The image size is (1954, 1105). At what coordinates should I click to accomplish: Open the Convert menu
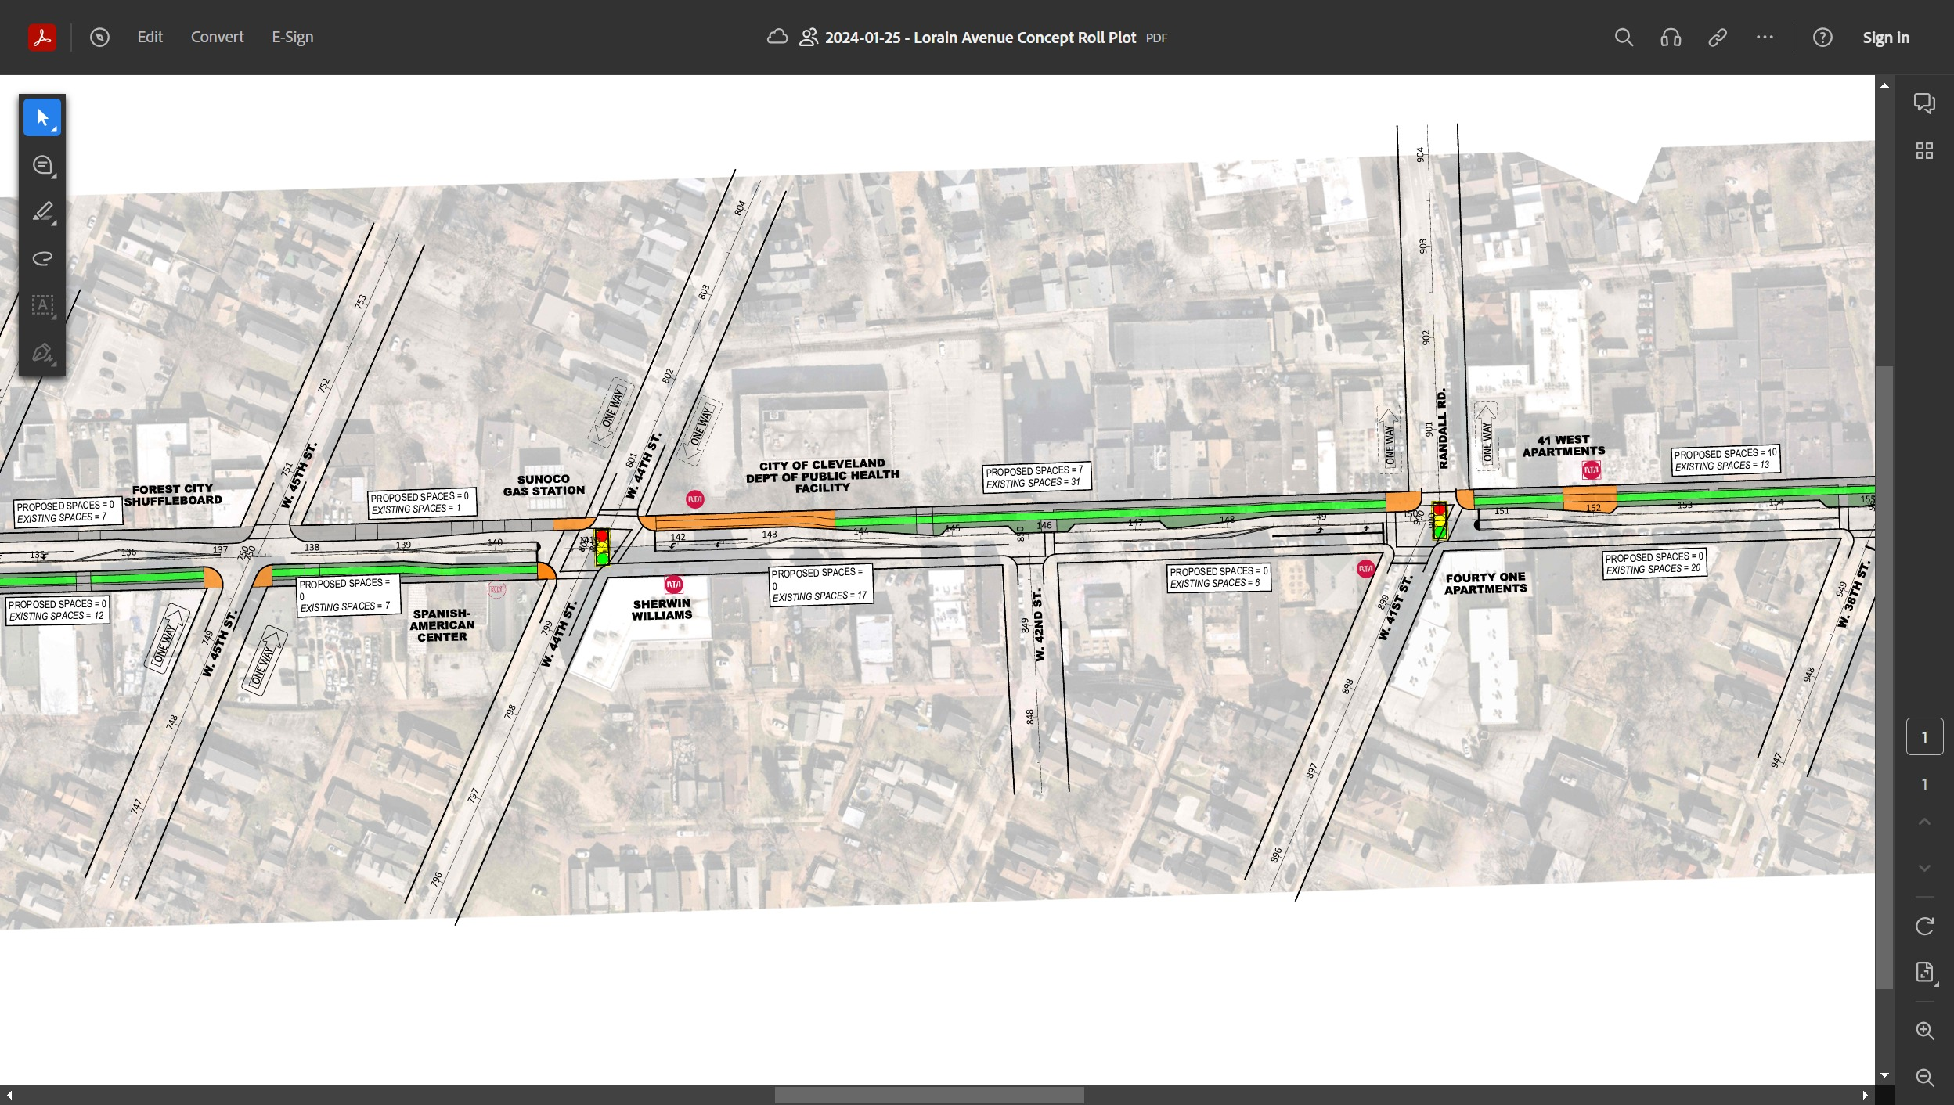218,37
